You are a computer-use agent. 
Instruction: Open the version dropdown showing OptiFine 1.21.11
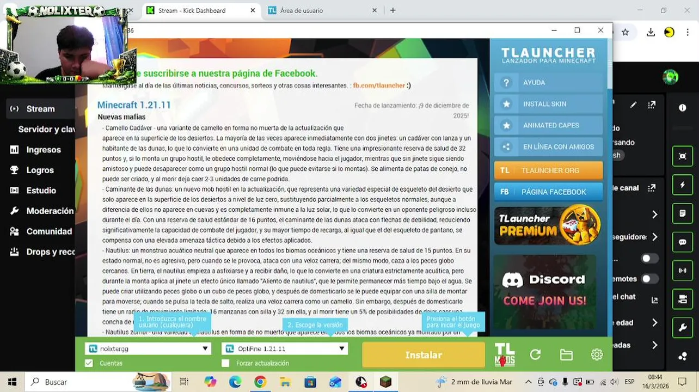(x=285, y=348)
